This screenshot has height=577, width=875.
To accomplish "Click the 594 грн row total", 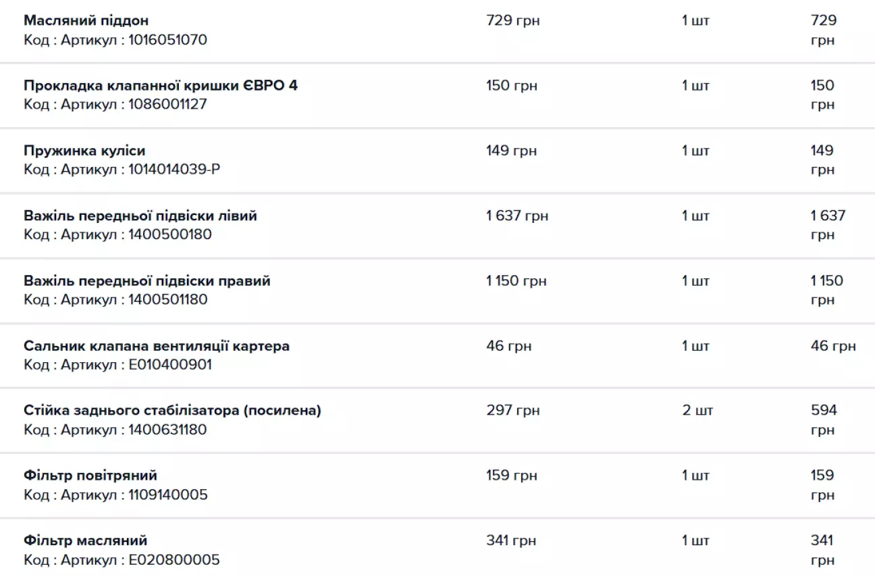I will pyautogui.click(x=824, y=420).
